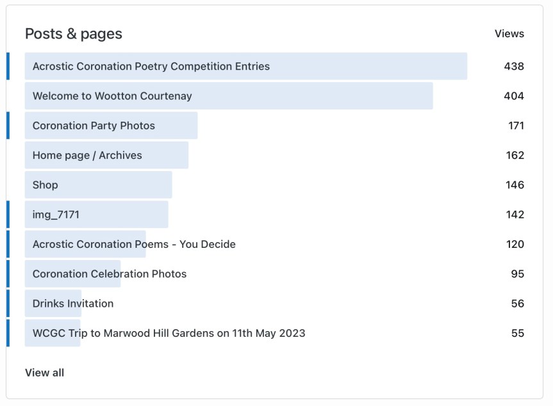
Task: Click the Posts & pages heading
Action: tap(74, 34)
